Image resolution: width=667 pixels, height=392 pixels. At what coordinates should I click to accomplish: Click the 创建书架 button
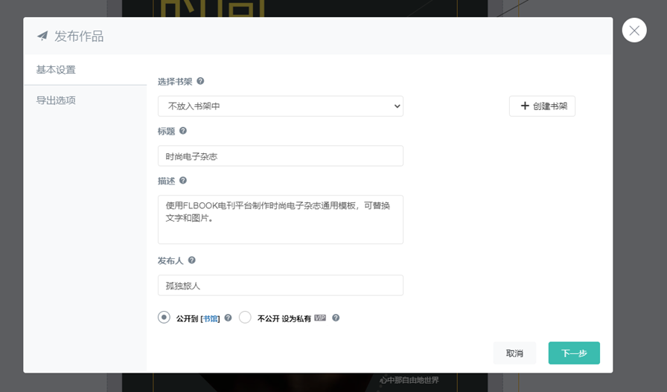click(x=542, y=106)
